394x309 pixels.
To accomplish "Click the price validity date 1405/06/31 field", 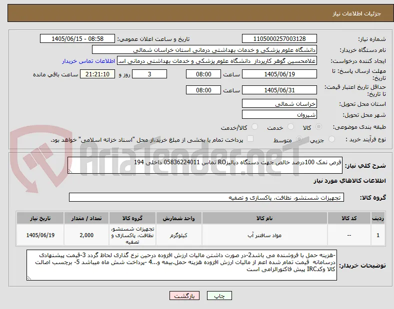I will tap(279, 90).
